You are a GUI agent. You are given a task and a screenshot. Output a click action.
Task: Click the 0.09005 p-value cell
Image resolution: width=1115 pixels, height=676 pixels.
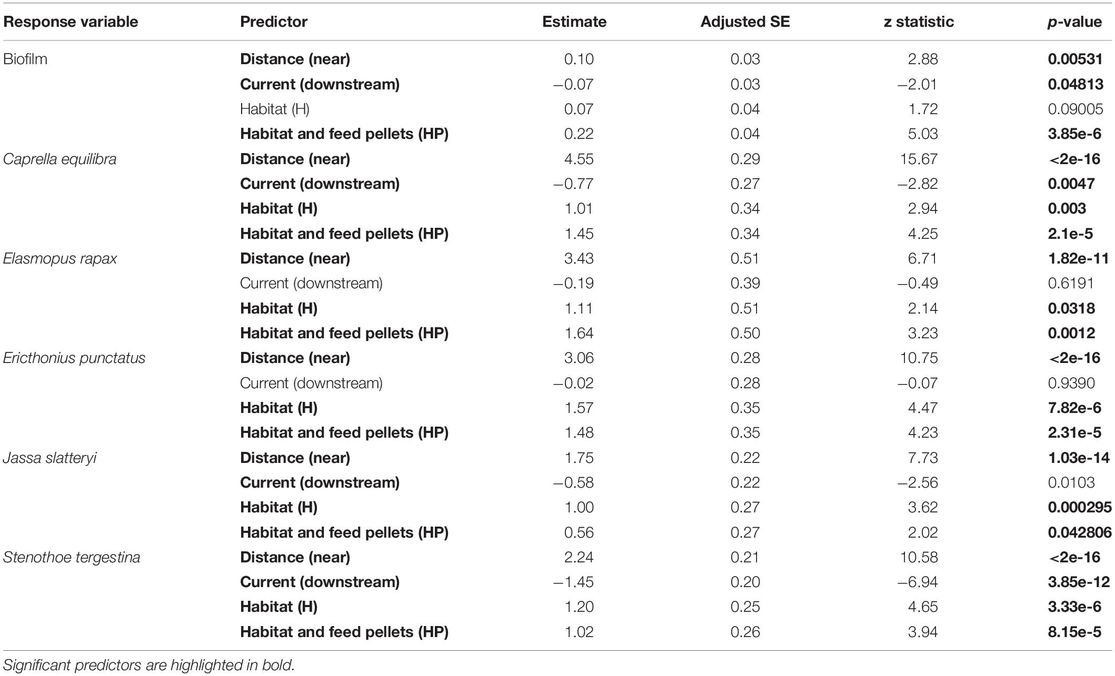[x=1075, y=109]
